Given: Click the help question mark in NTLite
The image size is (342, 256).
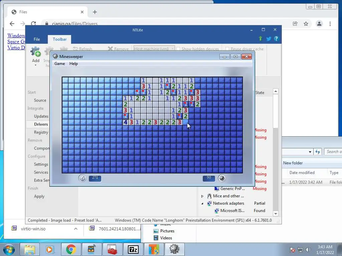Looking at the screenshot, I should (x=276, y=39).
